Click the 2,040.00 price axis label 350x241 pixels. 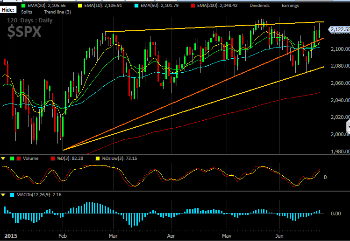click(x=340, y=100)
